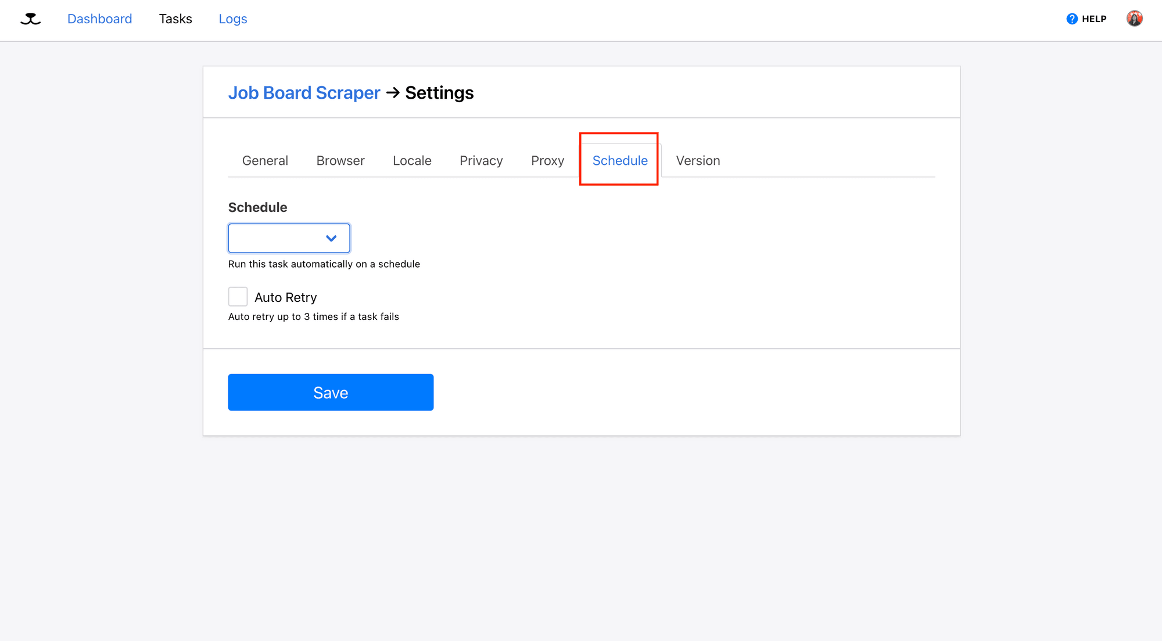Open the Schedule dropdown
The width and height of the screenshot is (1162, 641).
tap(289, 238)
